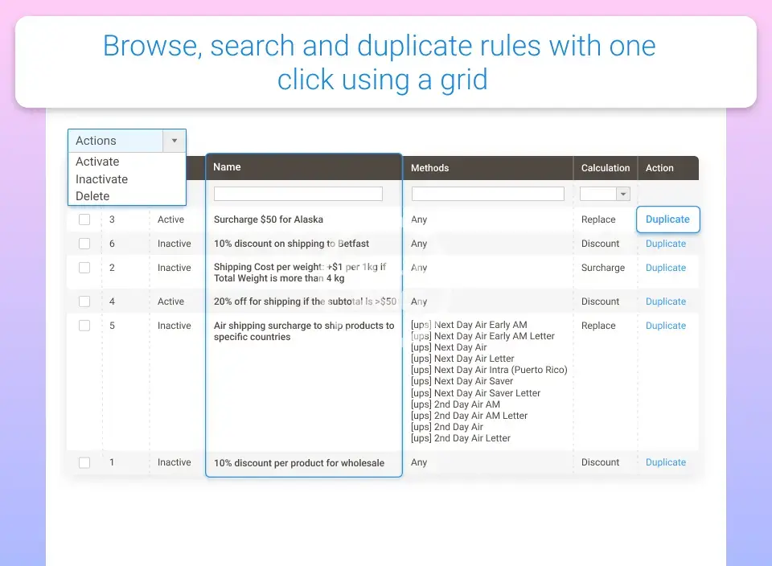Duplicate the 20% off shipping rule

click(x=666, y=301)
